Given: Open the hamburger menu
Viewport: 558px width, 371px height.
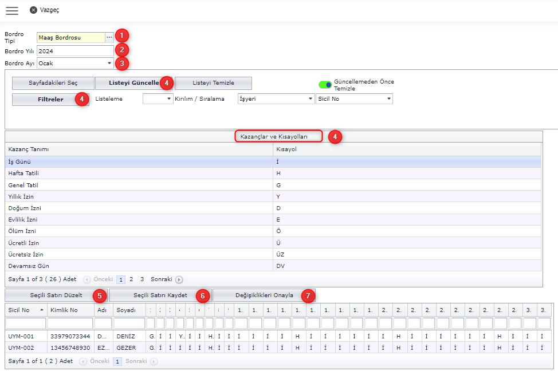Looking at the screenshot, I should pos(11,10).
